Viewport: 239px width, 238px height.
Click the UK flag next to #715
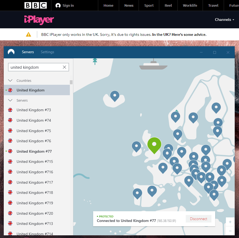[10, 162]
